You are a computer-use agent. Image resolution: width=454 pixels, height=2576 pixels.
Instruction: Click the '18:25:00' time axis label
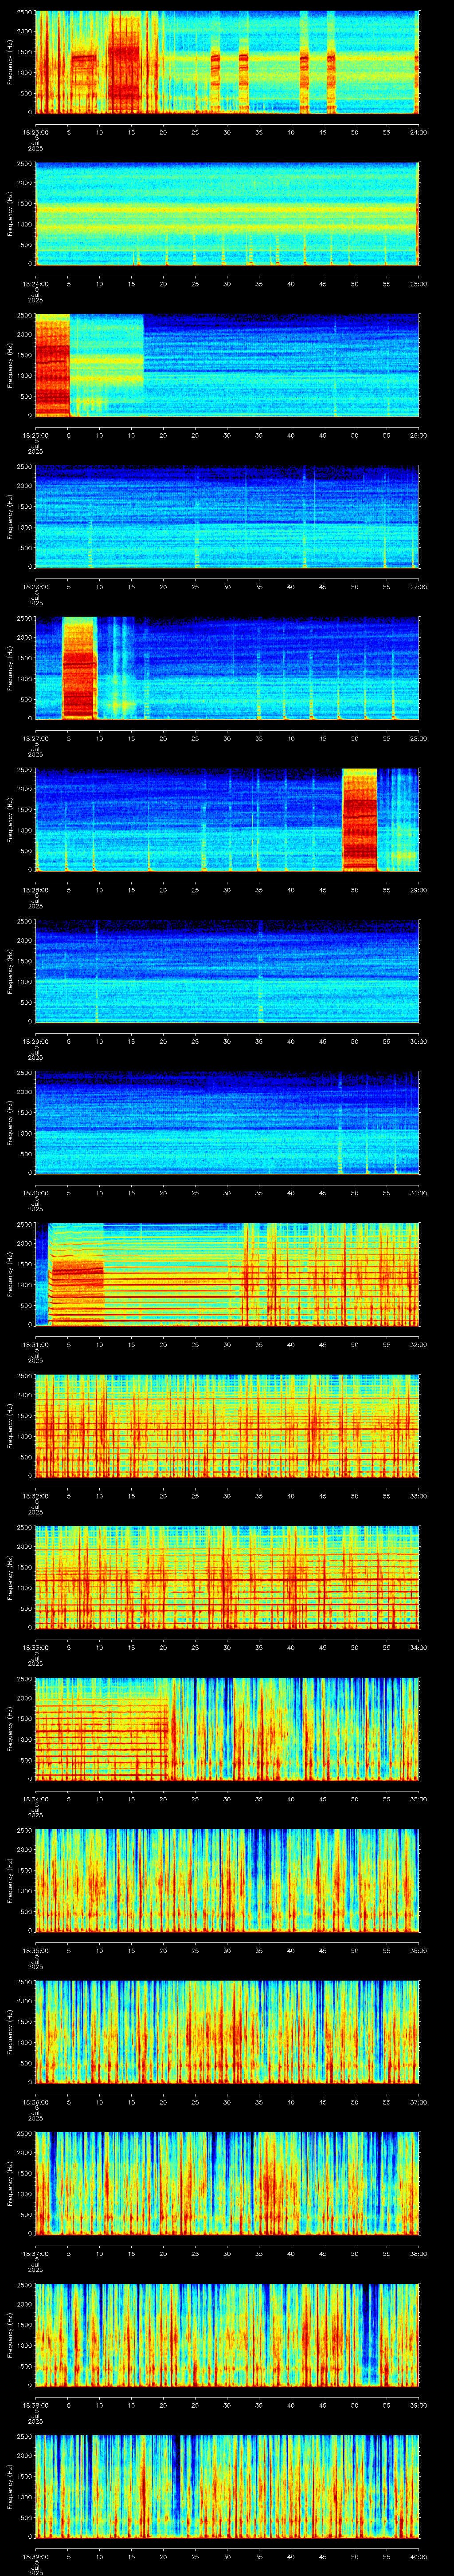[35, 435]
